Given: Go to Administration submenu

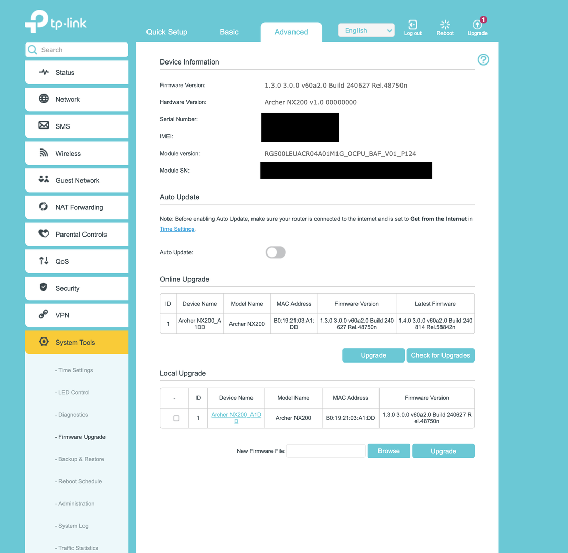Looking at the screenshot, I should (75, 504).
